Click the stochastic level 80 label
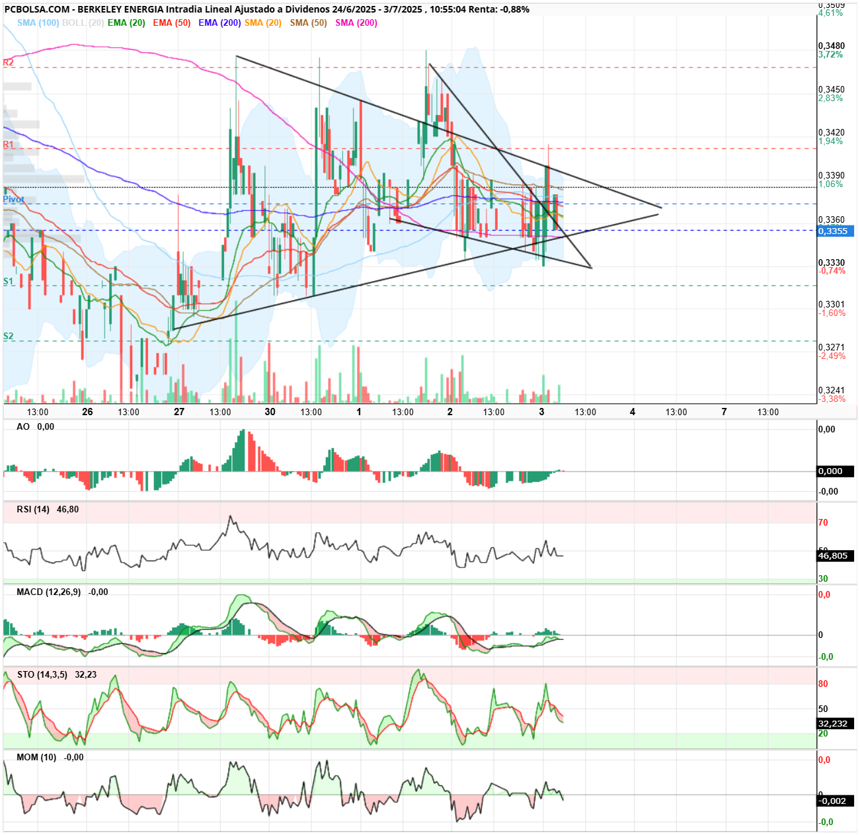 click(823, 684)
